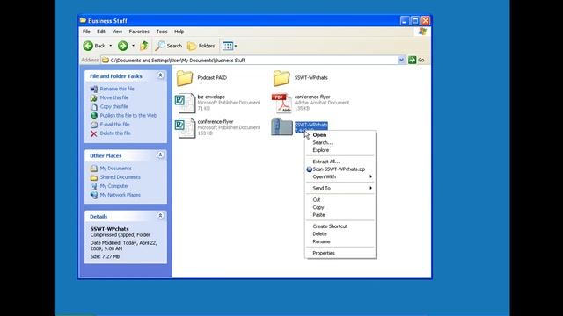
Task: Select conference-flyer PDF document icon
Action: [281, 104]
